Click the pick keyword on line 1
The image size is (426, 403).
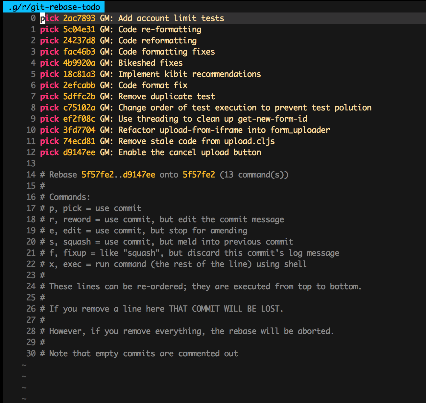(x=49, y=30)
